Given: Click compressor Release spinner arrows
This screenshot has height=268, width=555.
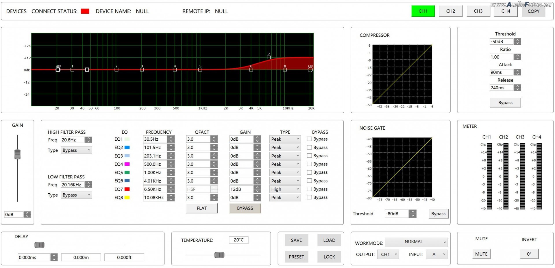Looking at the screenshot, I should click(x=518, y=88).
